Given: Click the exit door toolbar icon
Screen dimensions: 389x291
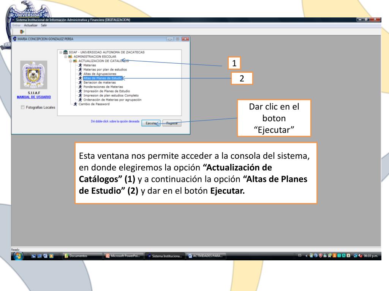Looking at the screenshot, I should (x=21, y=32).
